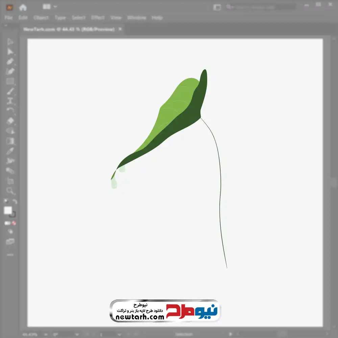Set fill to None with red slash
The image size is (338, 338).
click(x=14, y=223)
